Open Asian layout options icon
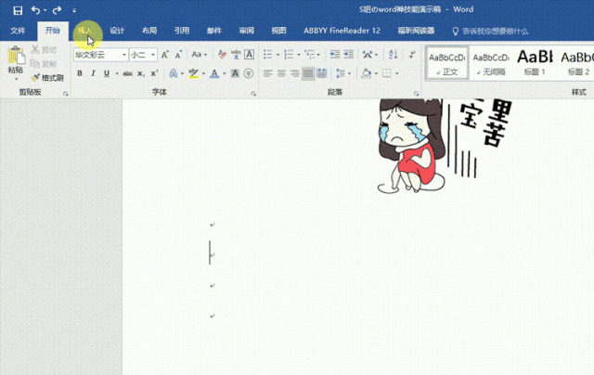Viewport: 594px width, 375px height. [x=368, y=55]
